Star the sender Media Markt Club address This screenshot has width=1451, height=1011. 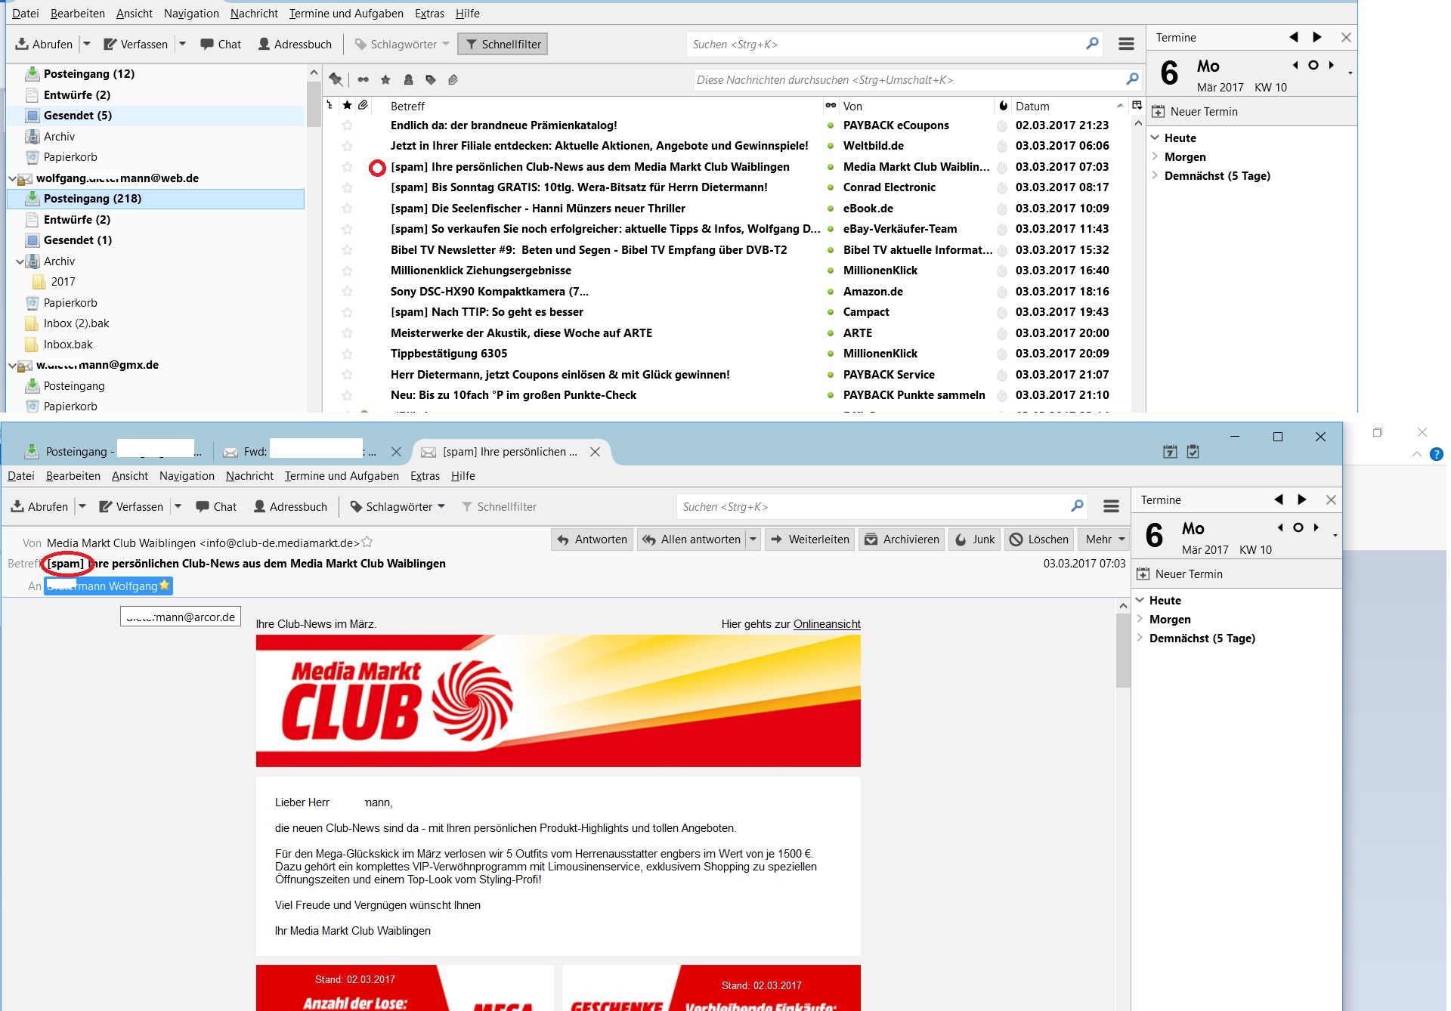point(367,542)
